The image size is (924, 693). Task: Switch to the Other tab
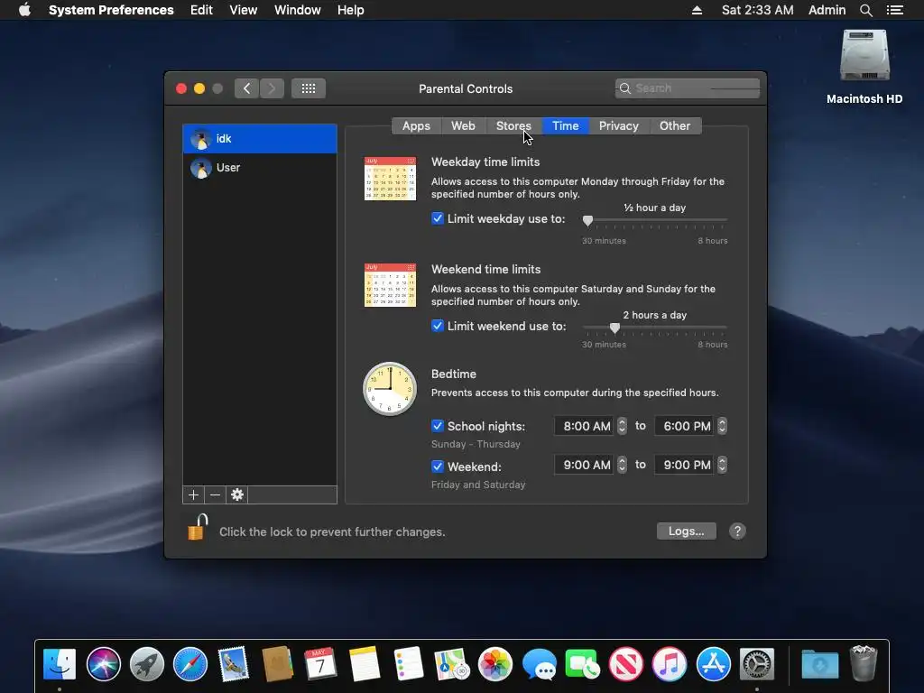coord(675,126)
